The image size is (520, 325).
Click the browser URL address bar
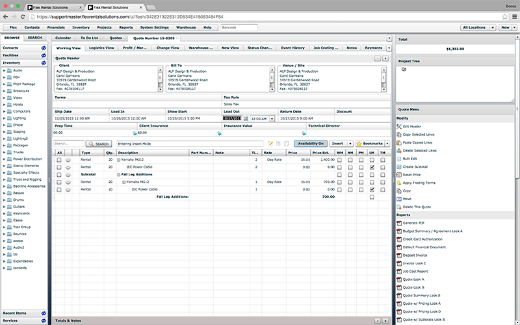click(x=265, y=17)
